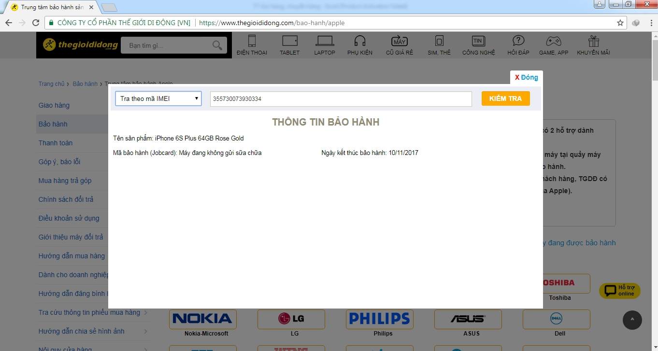The image size is (658, 351).
Task: Expand Tra cứu thông tin phiếu mua hàng chevron
Action: (146, 313)
